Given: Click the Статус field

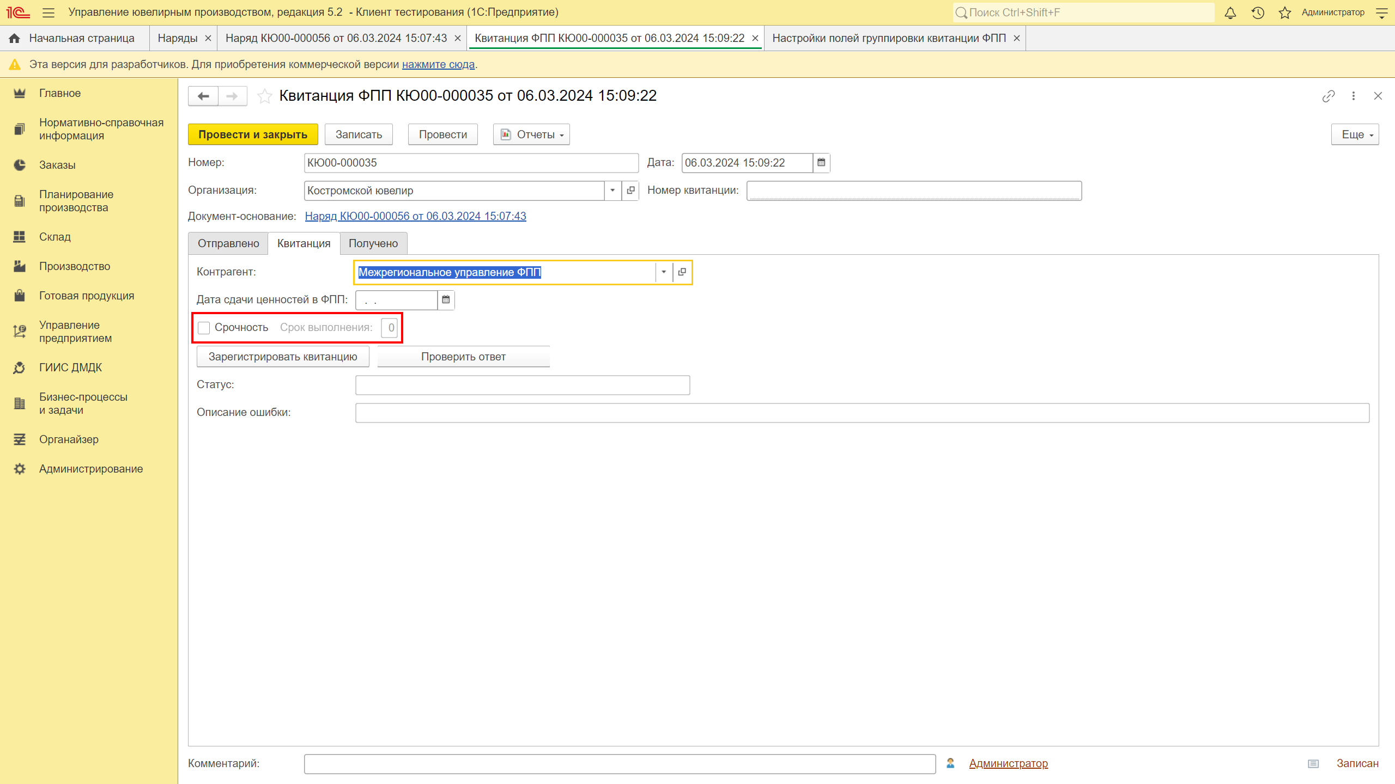Looking at the screenshot, I should pyautogui.click(x=523, y=385).
